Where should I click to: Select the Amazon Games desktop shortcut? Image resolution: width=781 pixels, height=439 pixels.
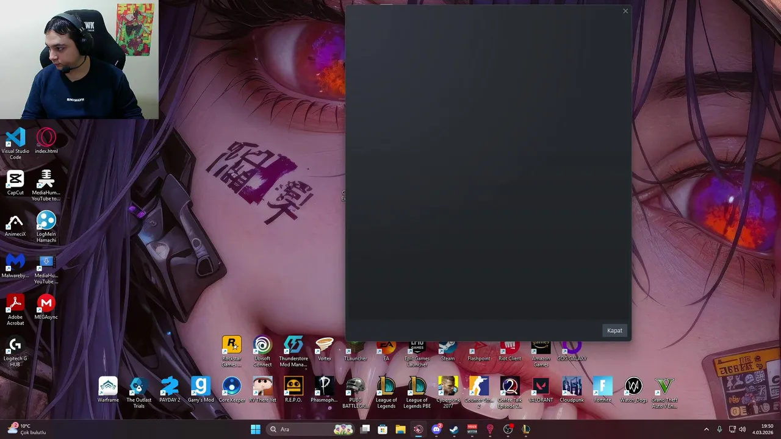[x=541, y=355]
